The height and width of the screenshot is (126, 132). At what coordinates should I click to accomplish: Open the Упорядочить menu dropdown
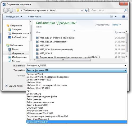[x=14, y=17]
